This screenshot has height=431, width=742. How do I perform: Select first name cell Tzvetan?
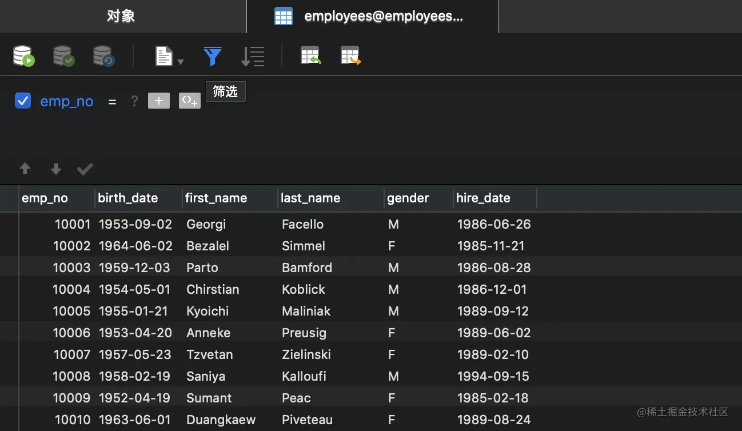tap(210, 354)
